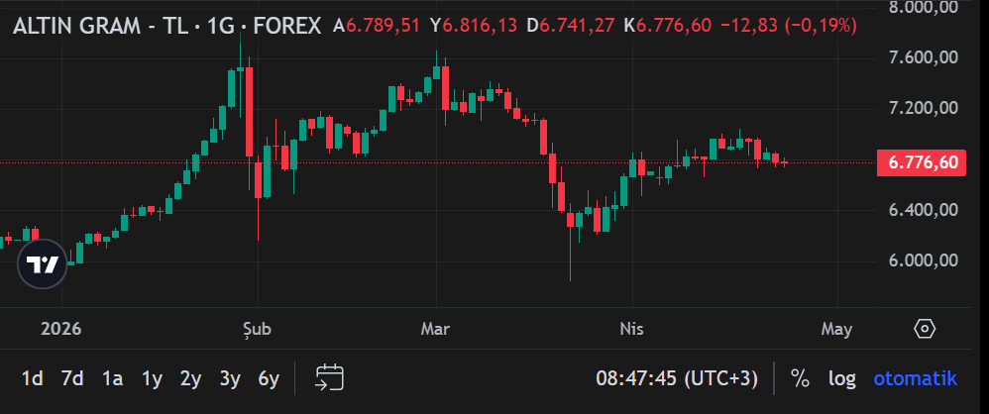989x414 pixels.
Task: Click the 7.200,00 price axis level
Action: pyautogui.click(x=923, y=108)
